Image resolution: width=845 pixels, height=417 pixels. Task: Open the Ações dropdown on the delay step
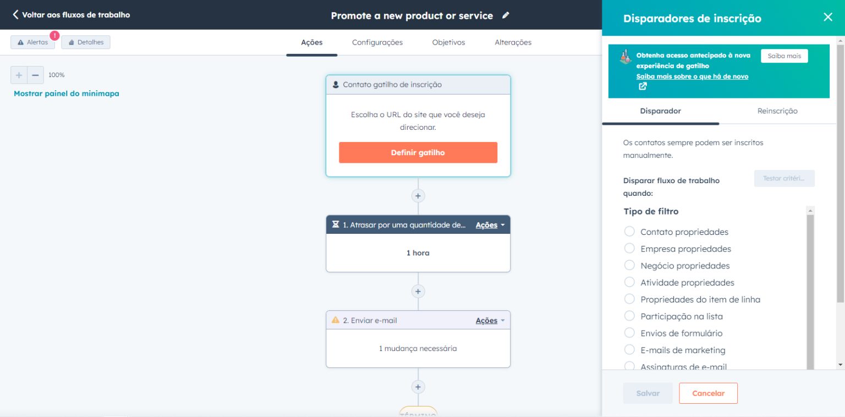click(489, 224)
